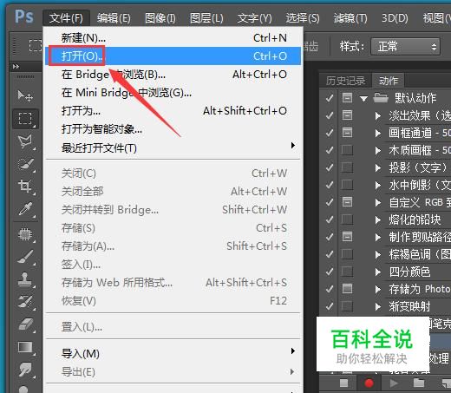
Task: Create a new action set folder
Action: point(418,383)
